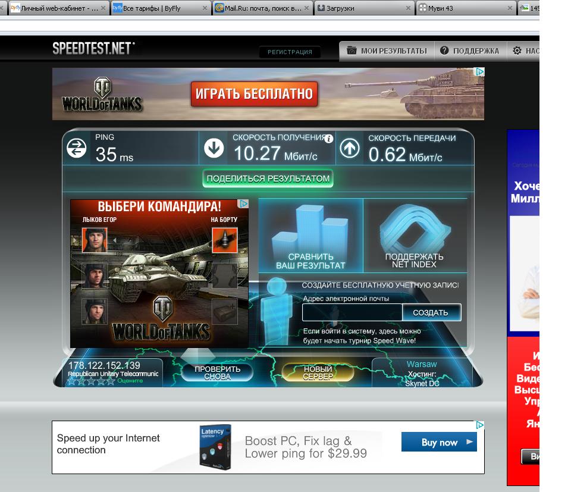Image resolution: width=571 pixels, height=492 pixels.
Task: Click AdChoices icon on commander ad
Action: [243, 203]
